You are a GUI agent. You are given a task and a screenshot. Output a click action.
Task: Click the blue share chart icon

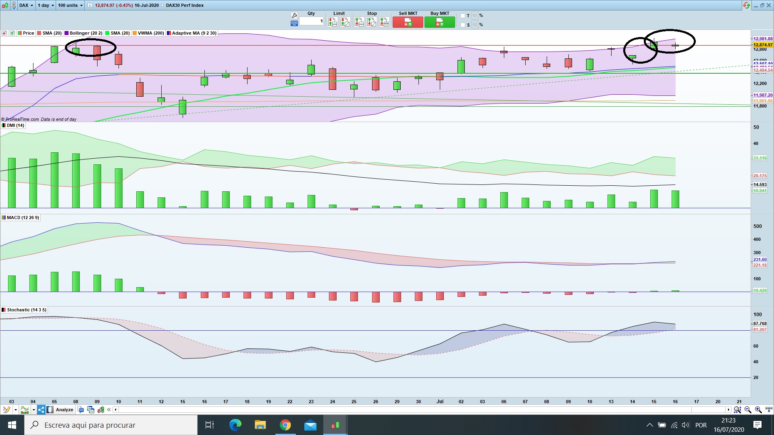pyautogui.click(x=41, y=410)
